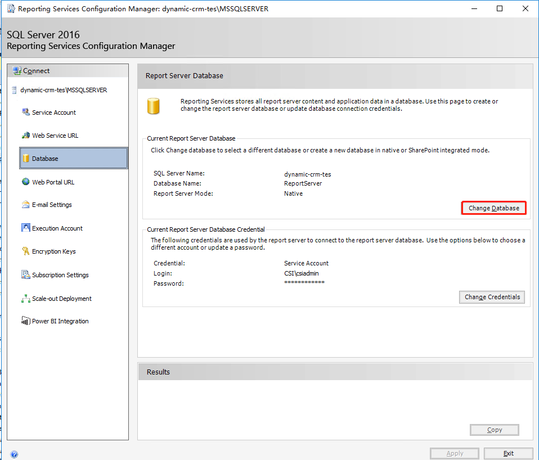Click the Apply button
This screenshot has height=460, width=539.
click(x=455, y=453)
